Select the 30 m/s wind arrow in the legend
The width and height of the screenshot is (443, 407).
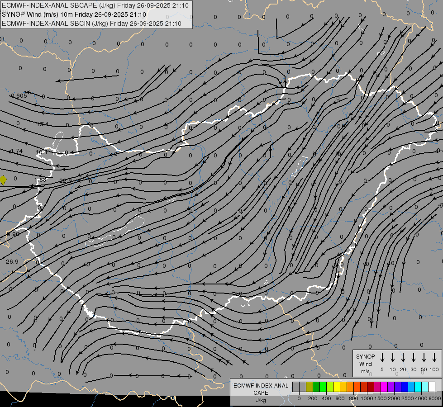coord(414,357)
